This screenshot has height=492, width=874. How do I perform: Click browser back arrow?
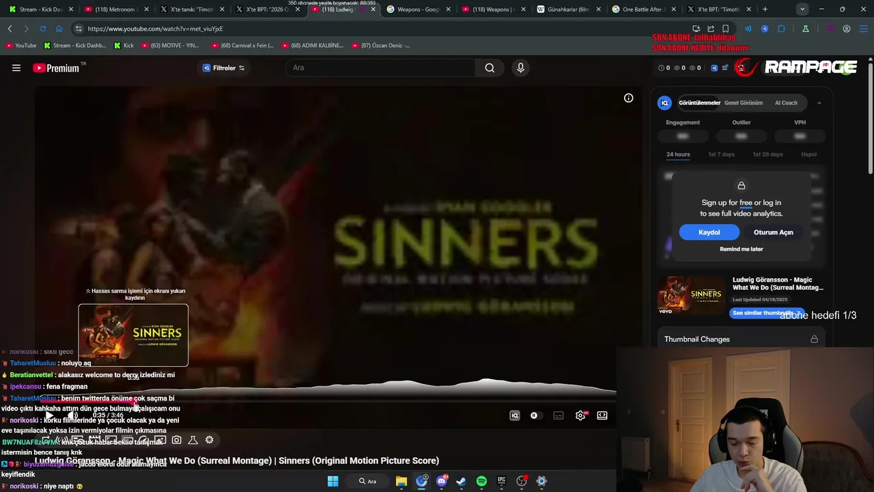click(10, 29)
